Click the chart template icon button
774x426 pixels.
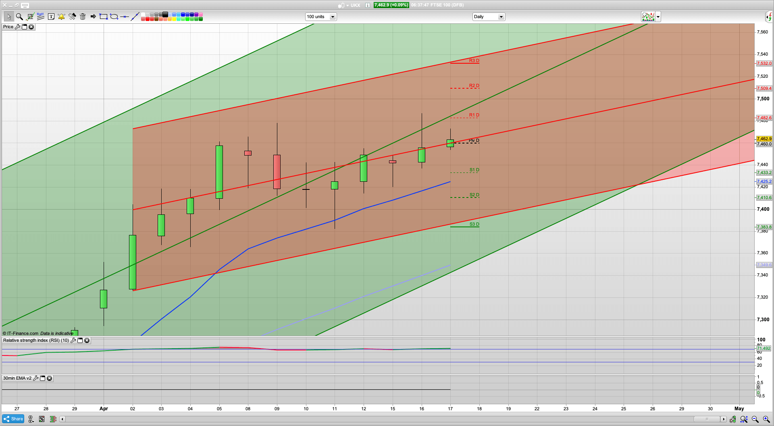pyautogui.click(x=648, y=17)
